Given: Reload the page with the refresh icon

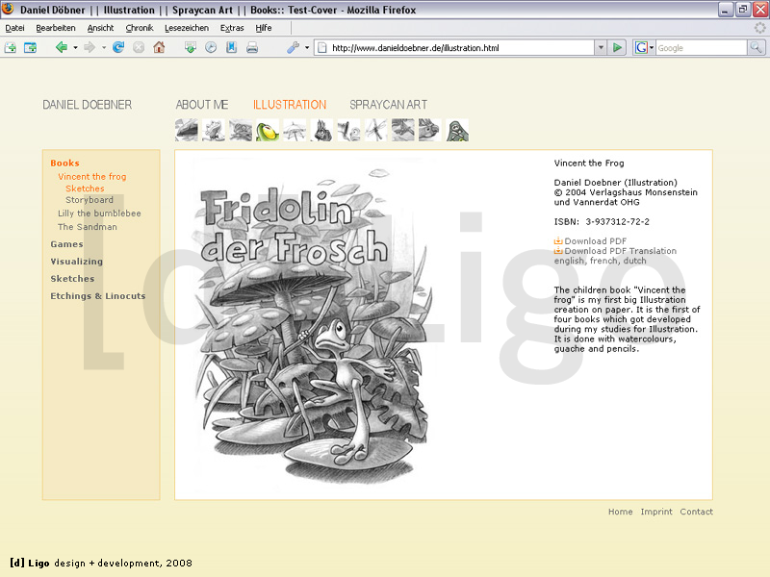Looking at the screenshot, I should 118,47.
